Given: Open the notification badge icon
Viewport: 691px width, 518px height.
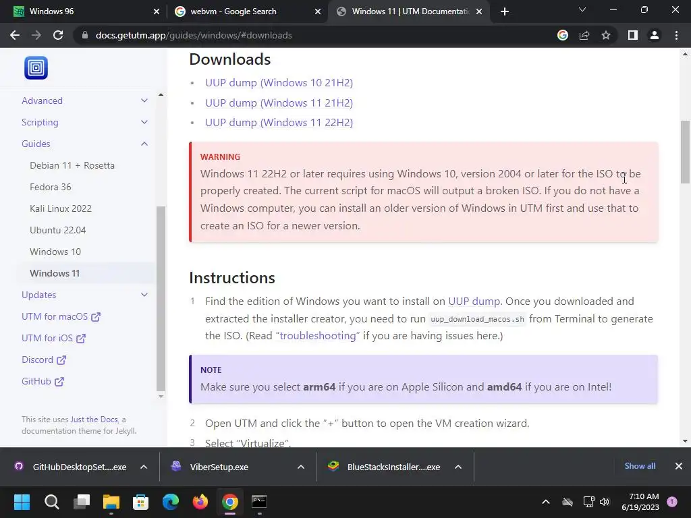Looking at the screenshot, I should [x=672, y=502].
